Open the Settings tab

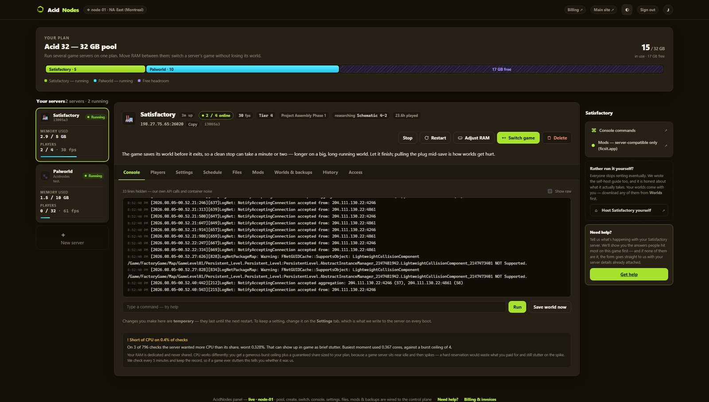(x=184, y=172)
